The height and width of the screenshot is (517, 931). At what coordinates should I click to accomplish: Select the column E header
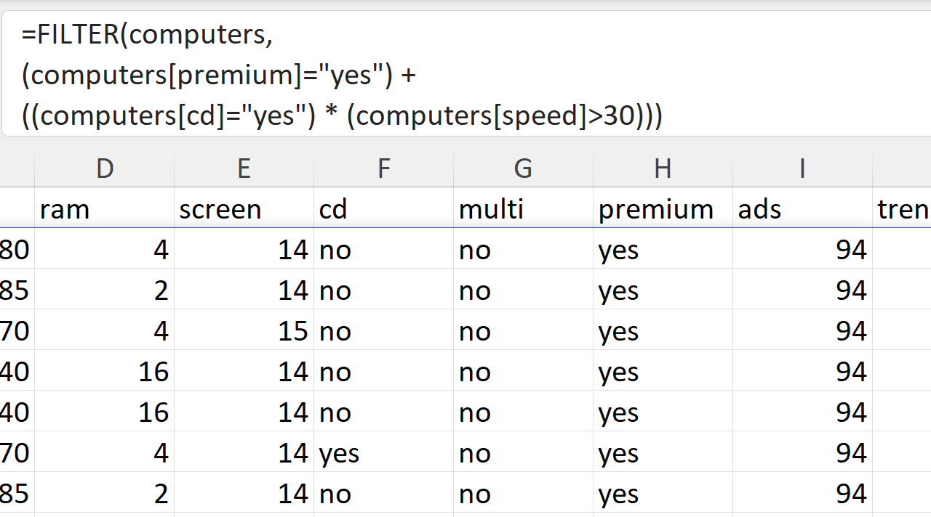point(244,168)
